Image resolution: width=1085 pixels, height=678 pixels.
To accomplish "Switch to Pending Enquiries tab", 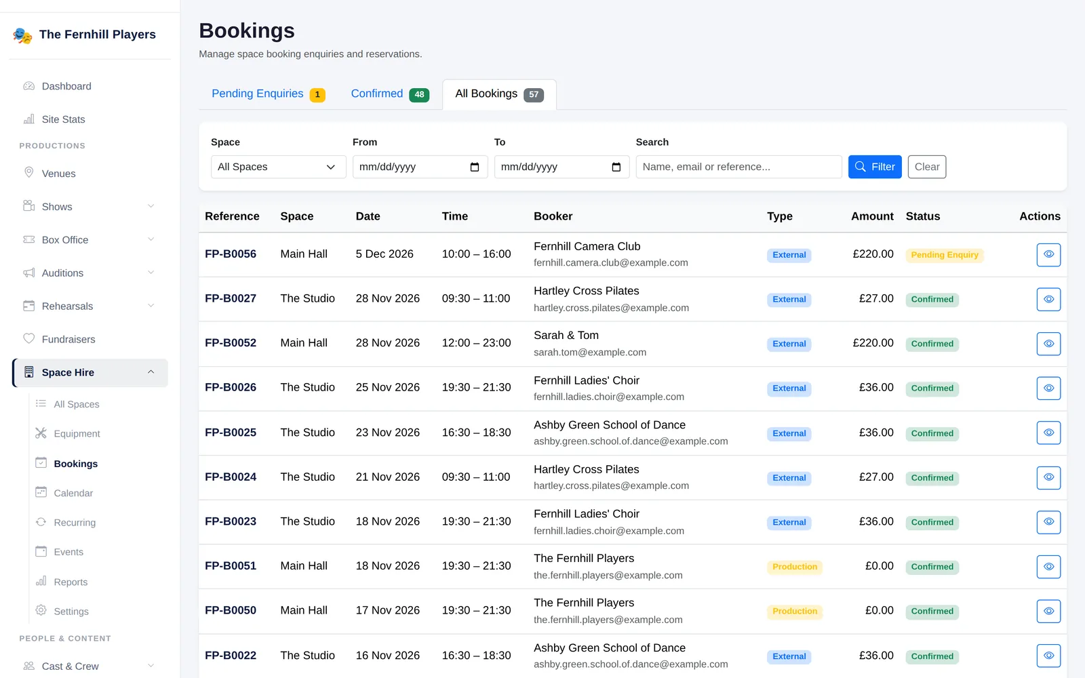I will pyautogui.click(x=269, y=94).
